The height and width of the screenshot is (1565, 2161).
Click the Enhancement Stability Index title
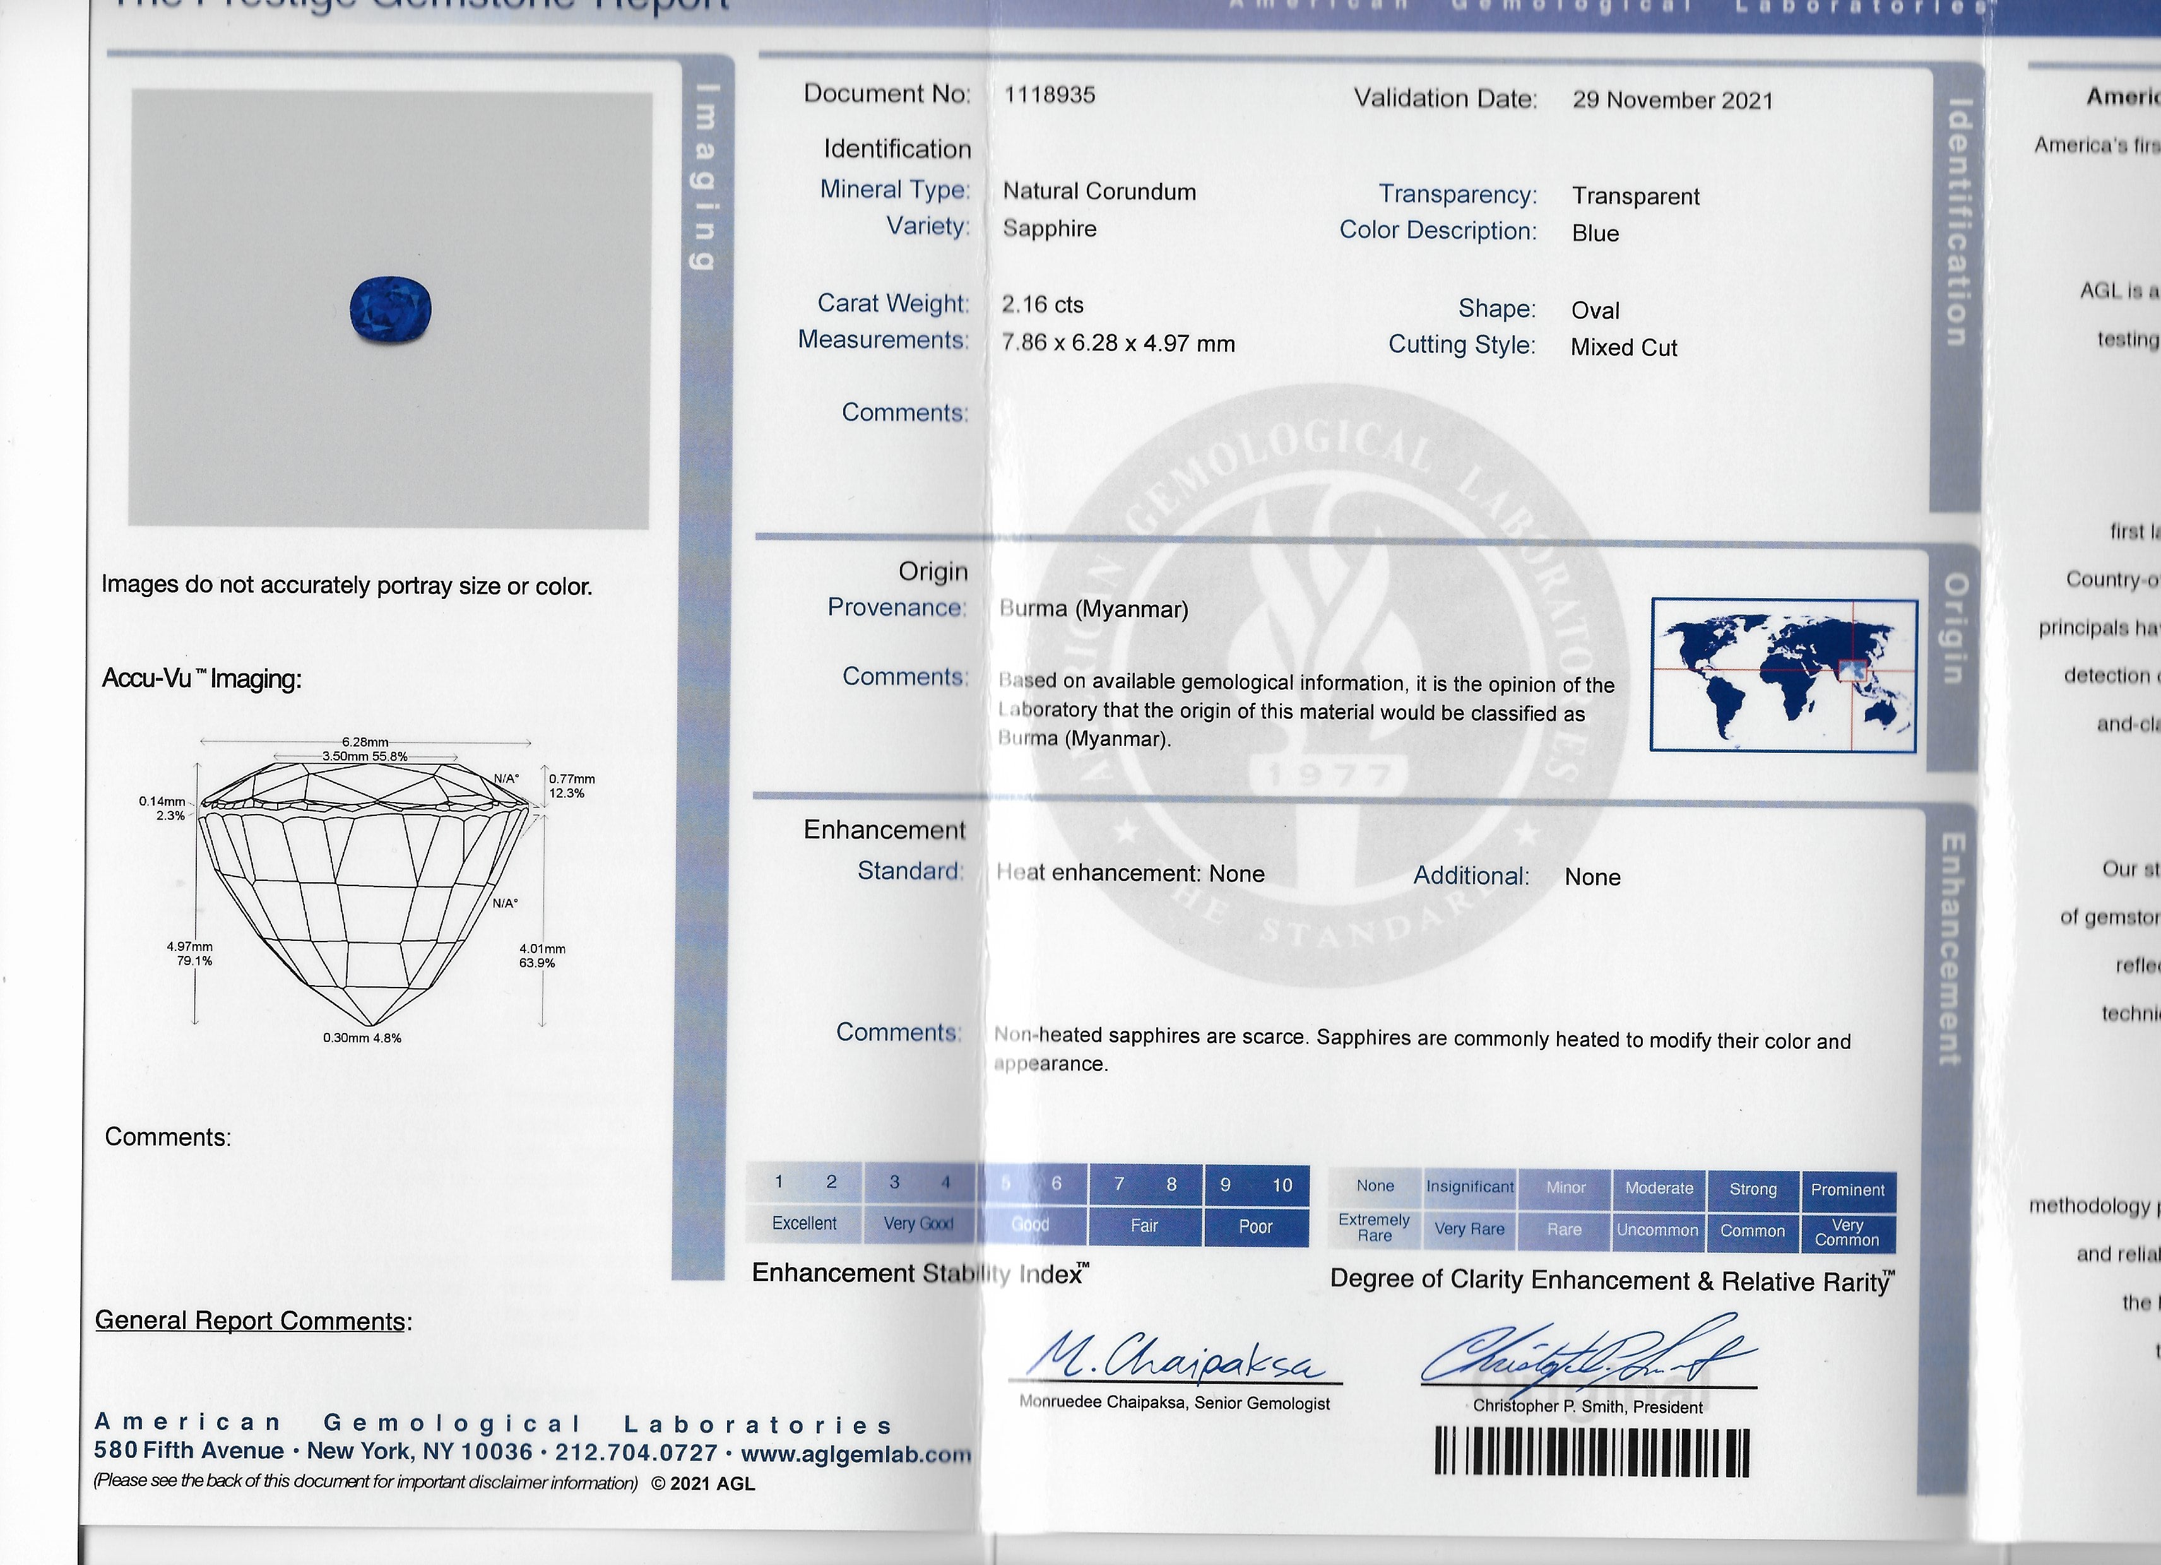(920, 1273)
